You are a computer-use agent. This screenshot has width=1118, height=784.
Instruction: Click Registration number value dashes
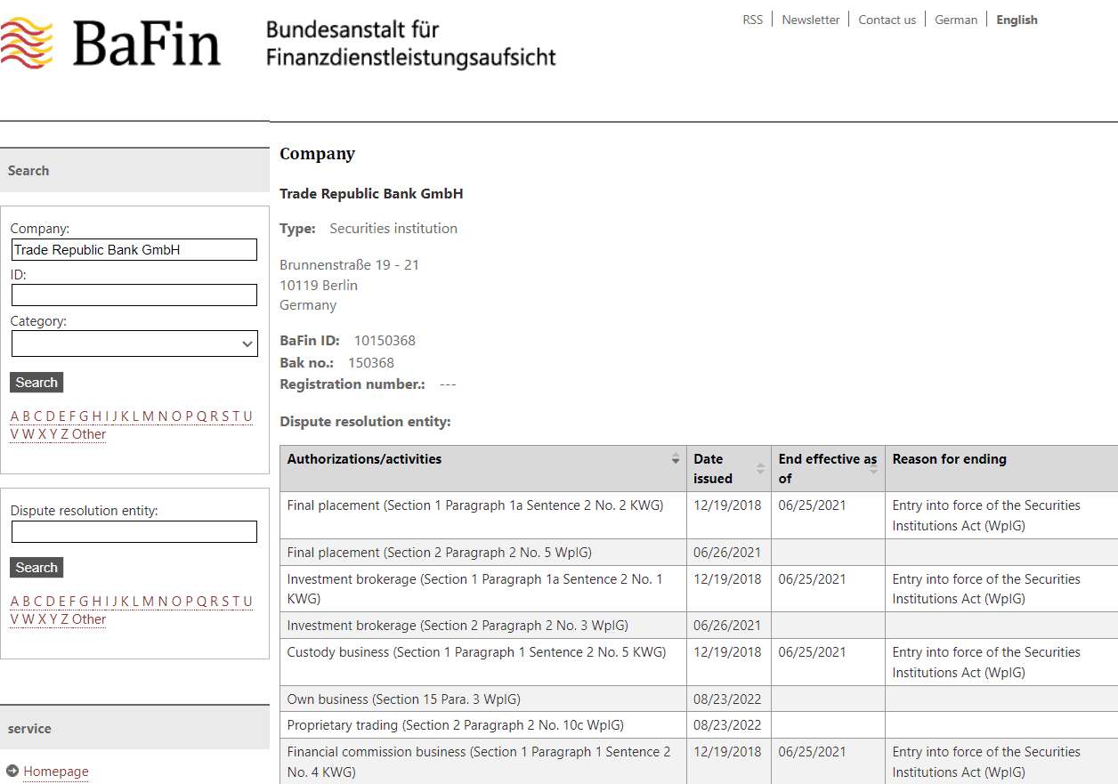tap(448, 384)
